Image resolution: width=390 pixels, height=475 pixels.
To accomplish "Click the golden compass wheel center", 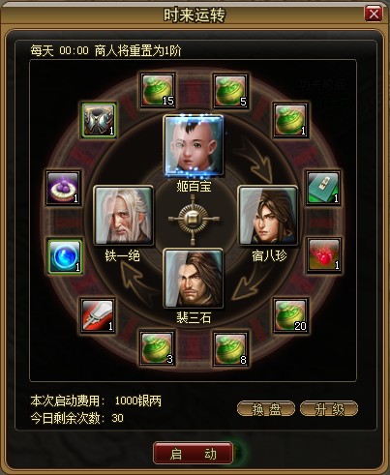I will pos(193,220).
